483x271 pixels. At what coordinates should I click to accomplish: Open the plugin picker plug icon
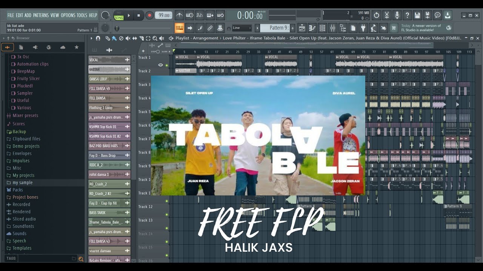point(363,28)
